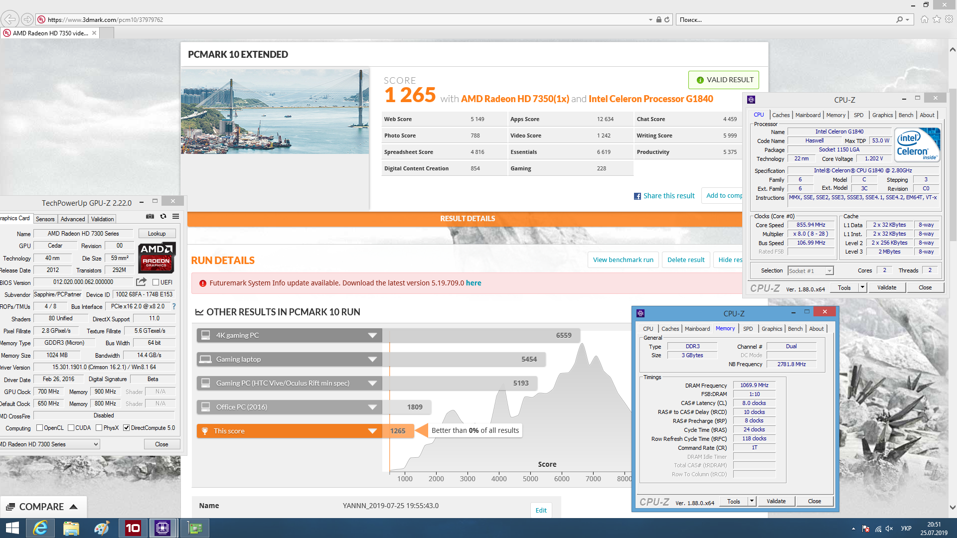This screenshot has height=538, width=957.
Task: Click the BIOS export share icon in GPU-Z
Action: tap(141, 282)
